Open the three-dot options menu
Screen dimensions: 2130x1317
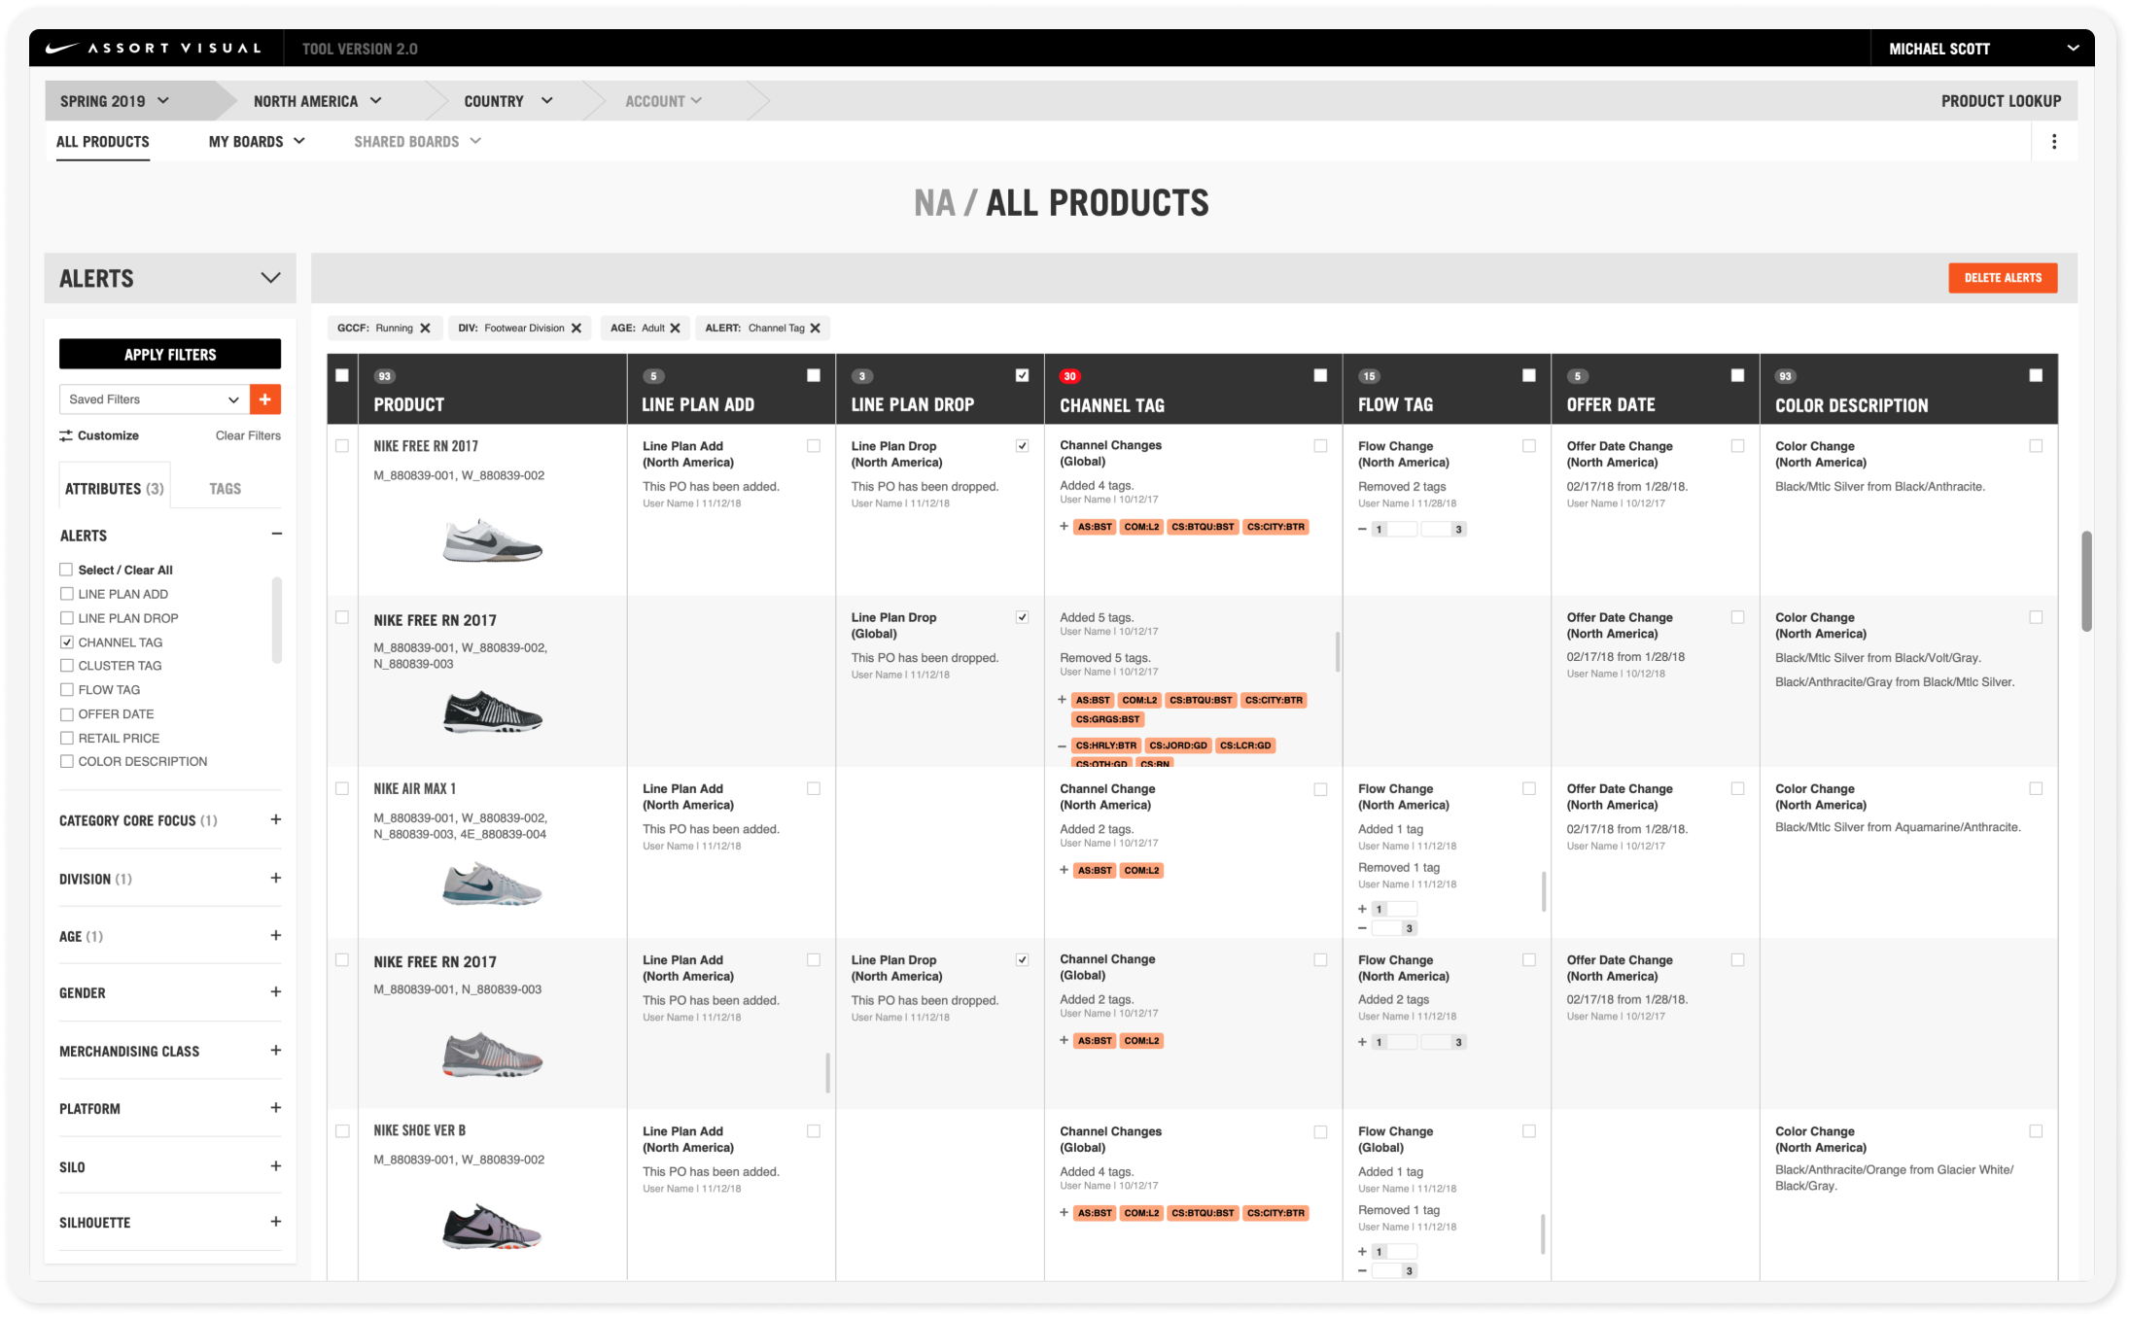[x=2053, y=142]
